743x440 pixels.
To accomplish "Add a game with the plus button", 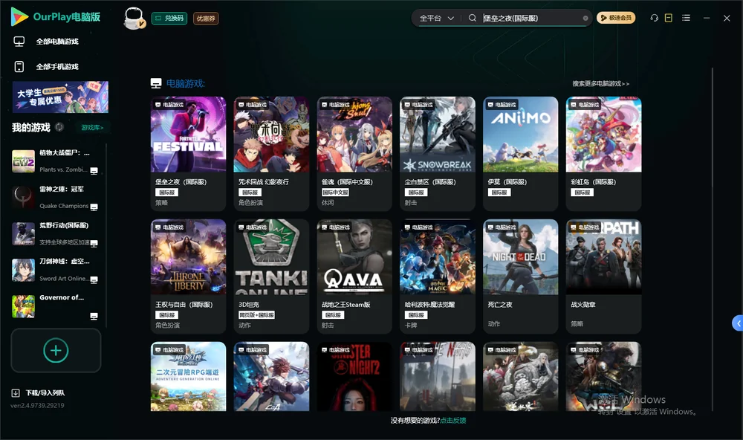I will point(56,350).
